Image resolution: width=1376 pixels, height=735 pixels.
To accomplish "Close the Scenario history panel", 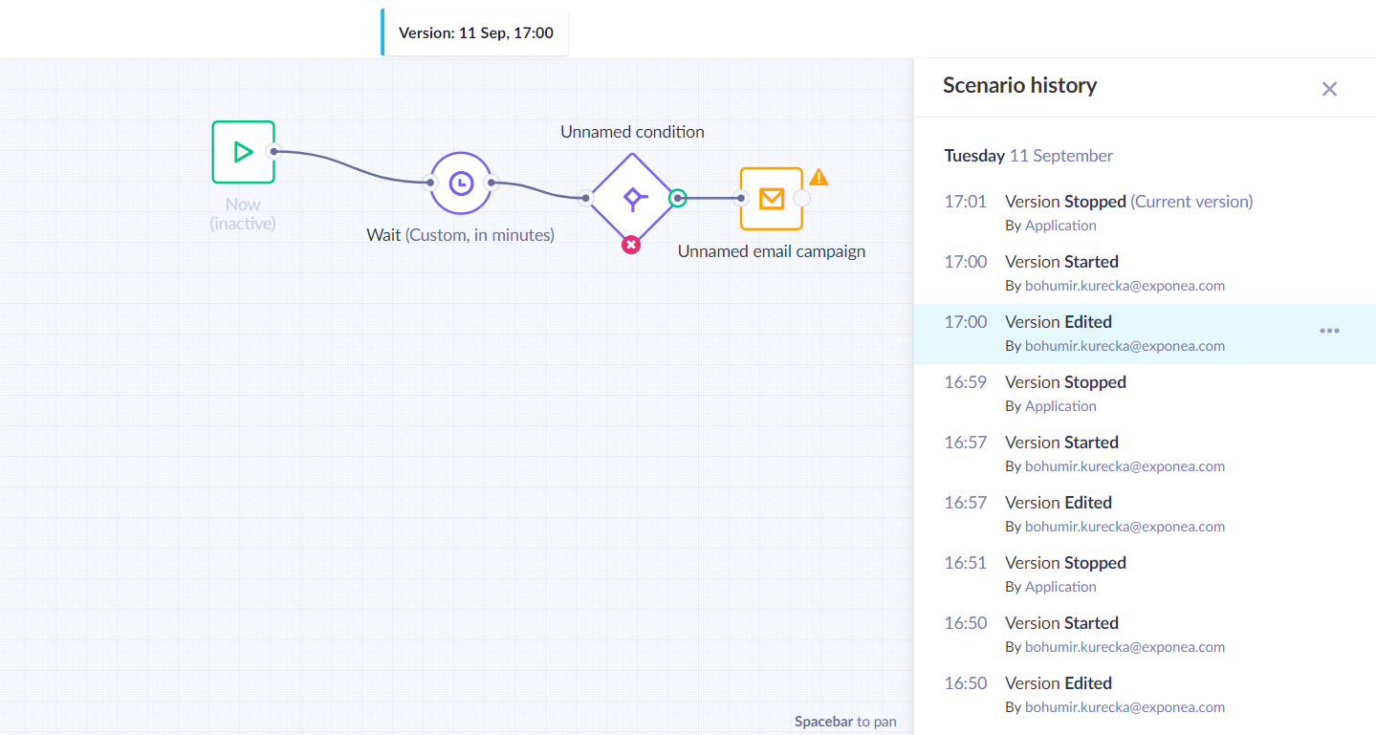I will [x=1329, y=89].
